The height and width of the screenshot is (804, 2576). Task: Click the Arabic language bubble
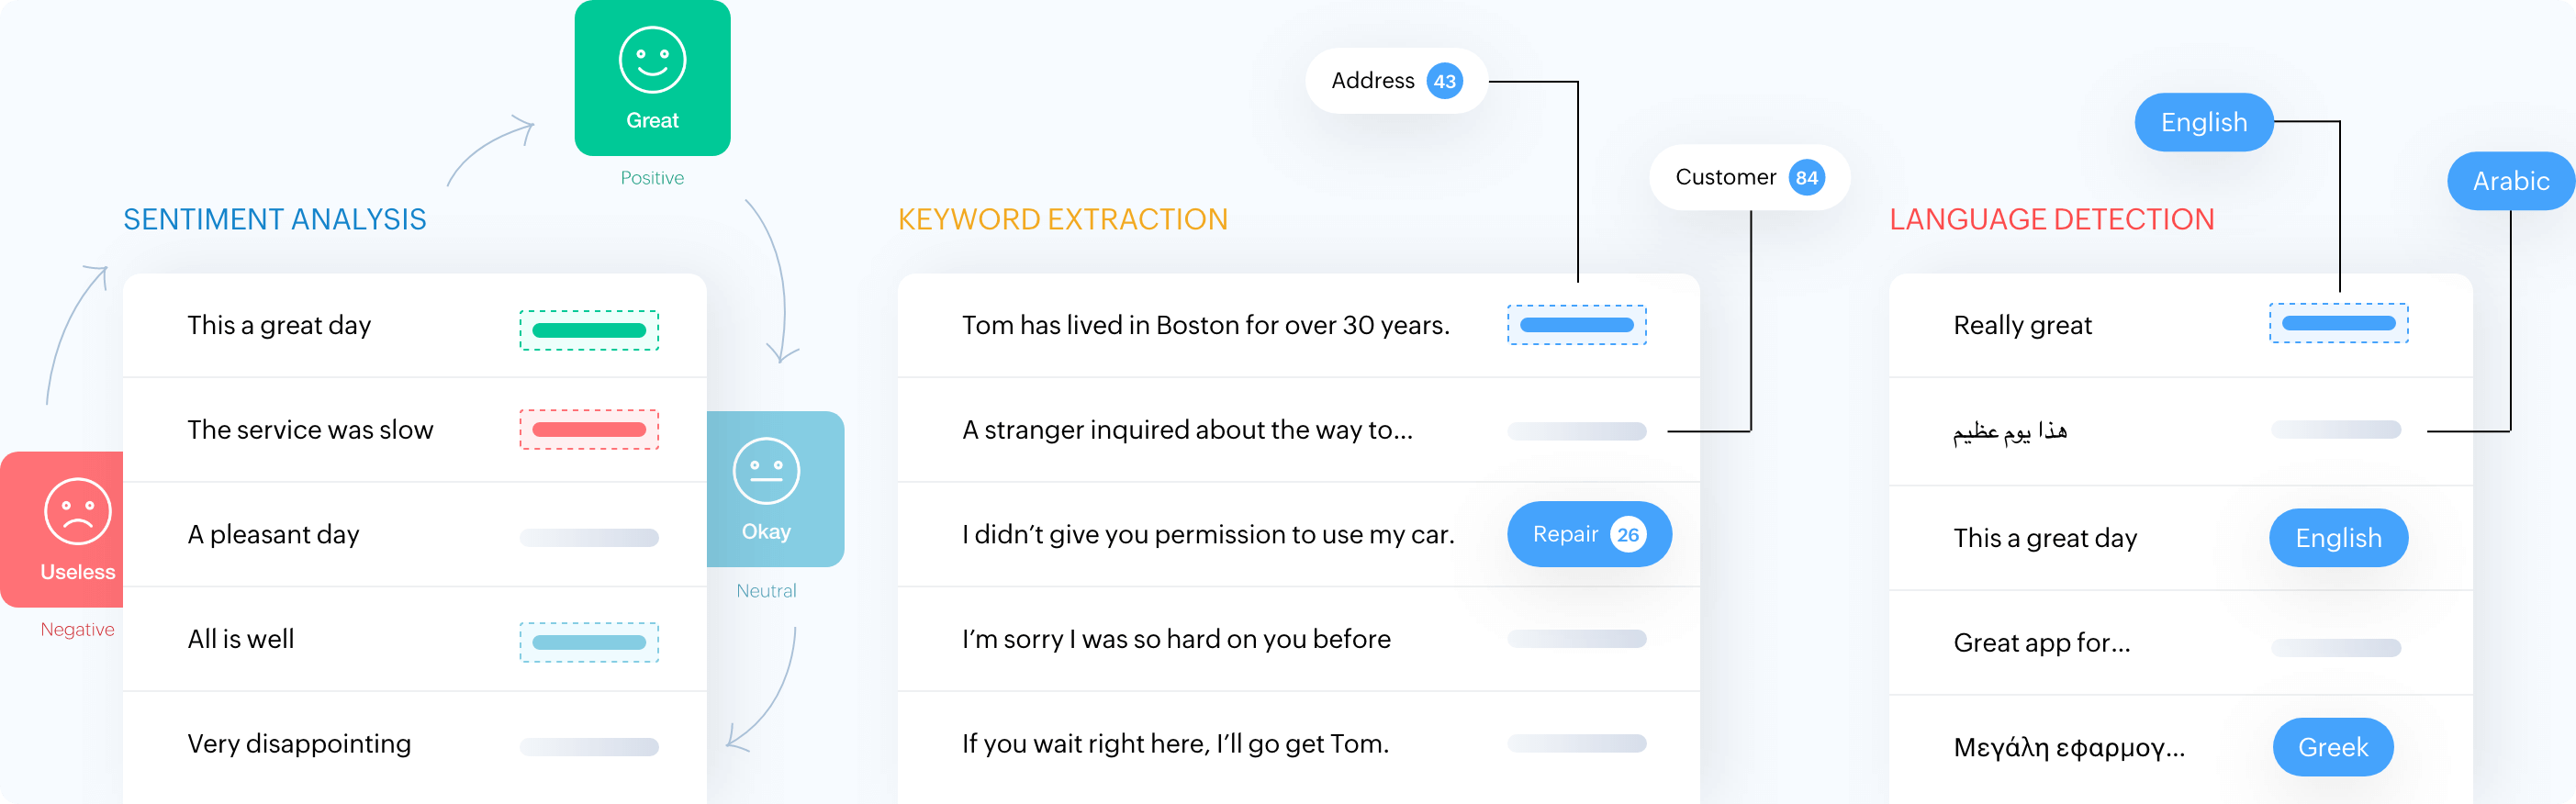click(2510, 181)
